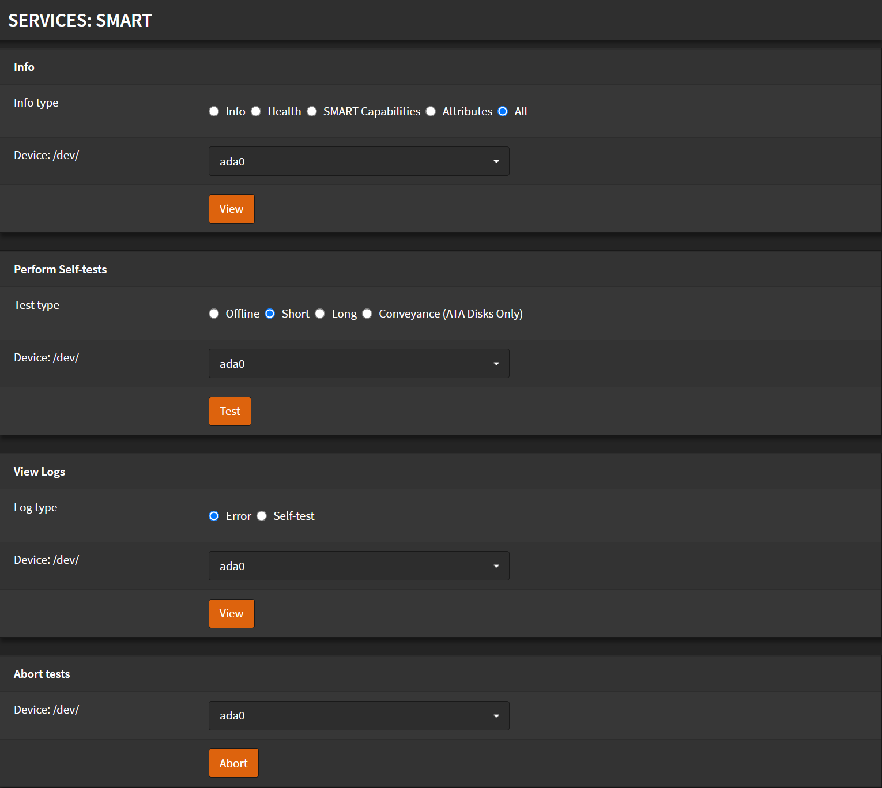The image size is (882, 788).
Task: Choose the Short self-test option
Action: pyautogui.click(x=270, y=314)
